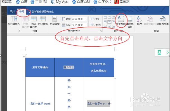Viewport: 170px width, 111px height.
Task: Click the header cell 费力方法
Action: click(x=69, y=67)
